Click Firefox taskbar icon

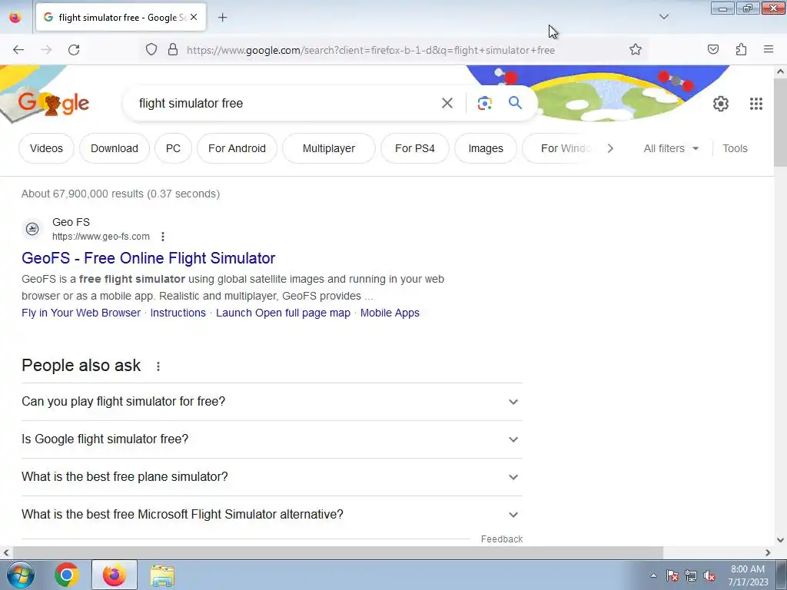point(115,575)
